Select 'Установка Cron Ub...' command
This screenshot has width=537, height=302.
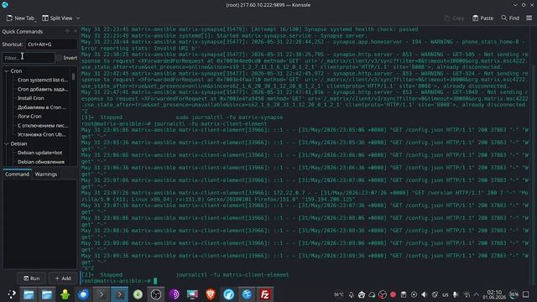click(x=41, y=134)
